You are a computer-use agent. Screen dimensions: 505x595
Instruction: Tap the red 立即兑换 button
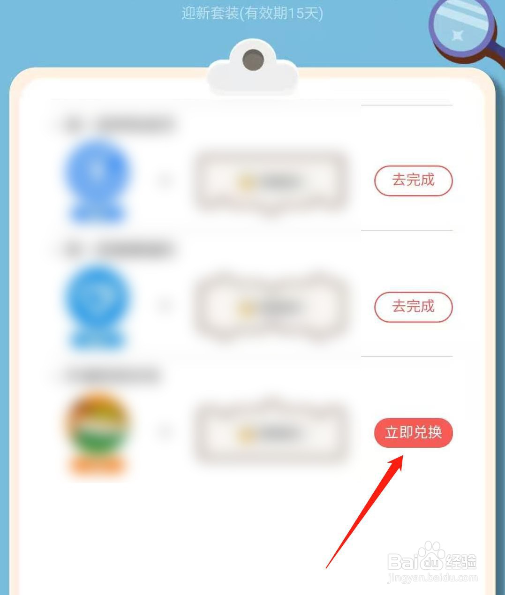point(413,432)
